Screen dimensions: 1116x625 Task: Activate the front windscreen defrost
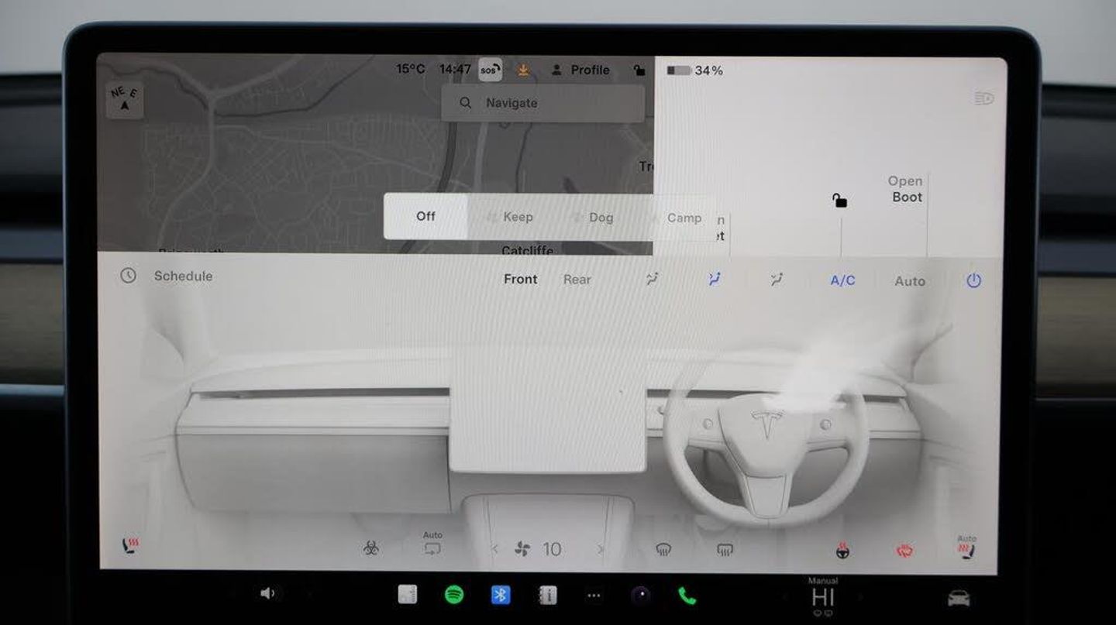663,550
